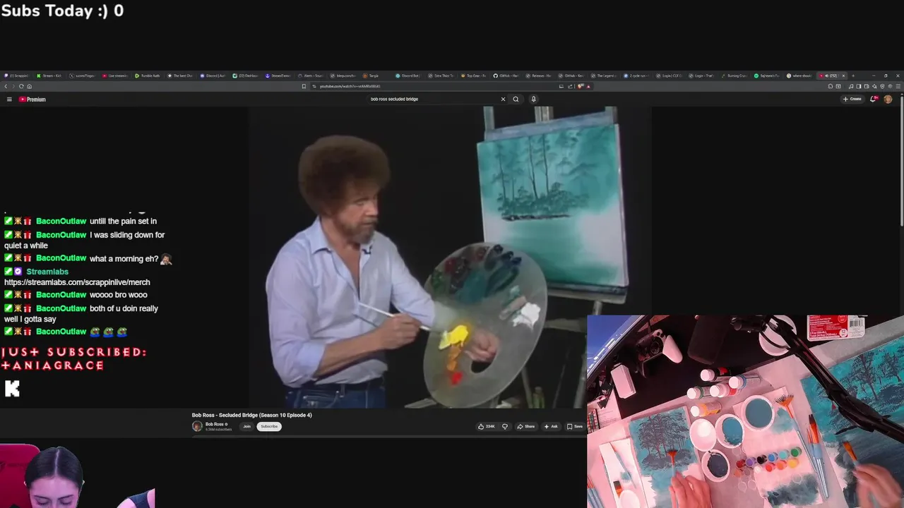This screenshot has height=508, width=904.
Task: Switch to the 'where should' Google tab
Action: pyautogui.click(x=800, y=75)
